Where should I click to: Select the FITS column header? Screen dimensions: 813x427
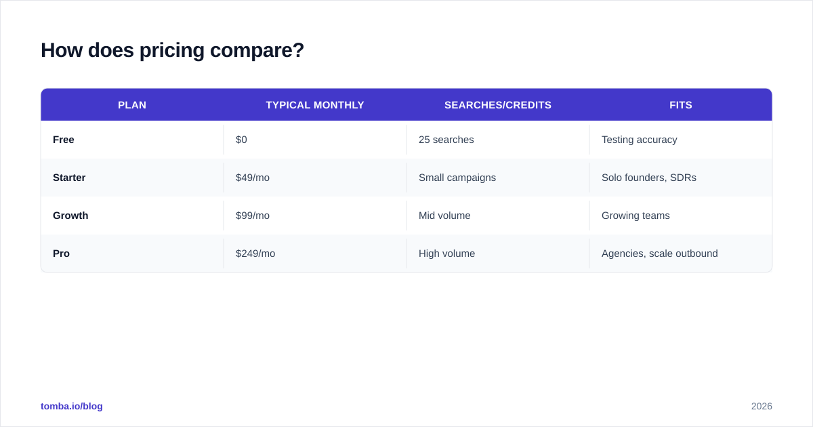[681, 105]
